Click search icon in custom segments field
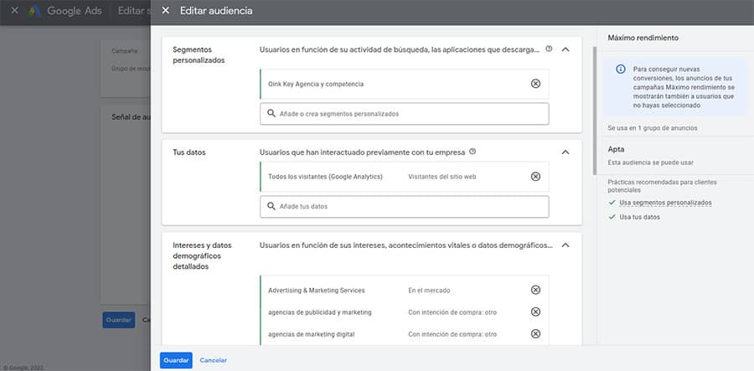Screen dimensions: 754x371 click(271, 114)
